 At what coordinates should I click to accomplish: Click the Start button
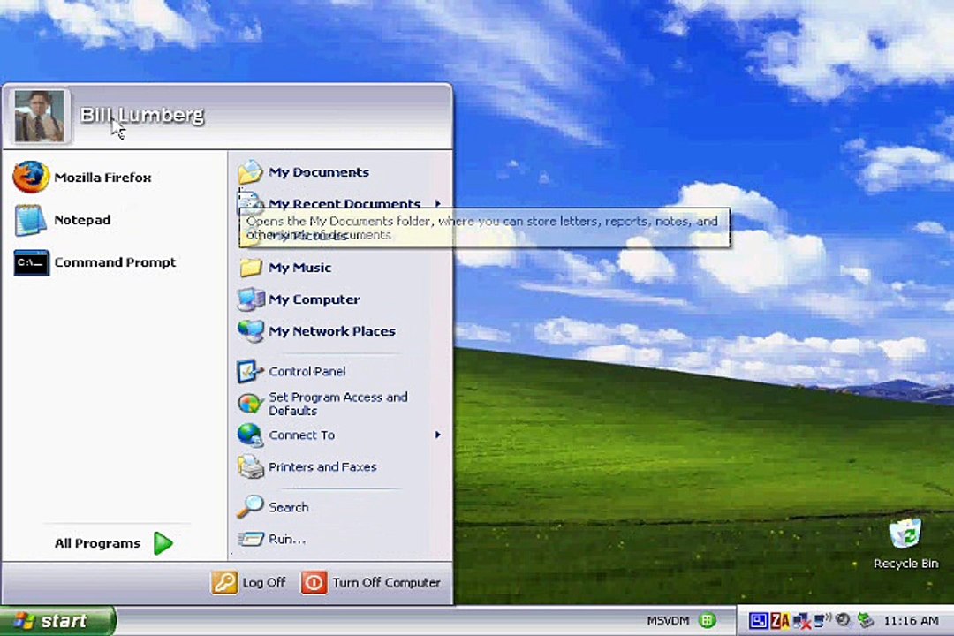(x=57, y=621)
